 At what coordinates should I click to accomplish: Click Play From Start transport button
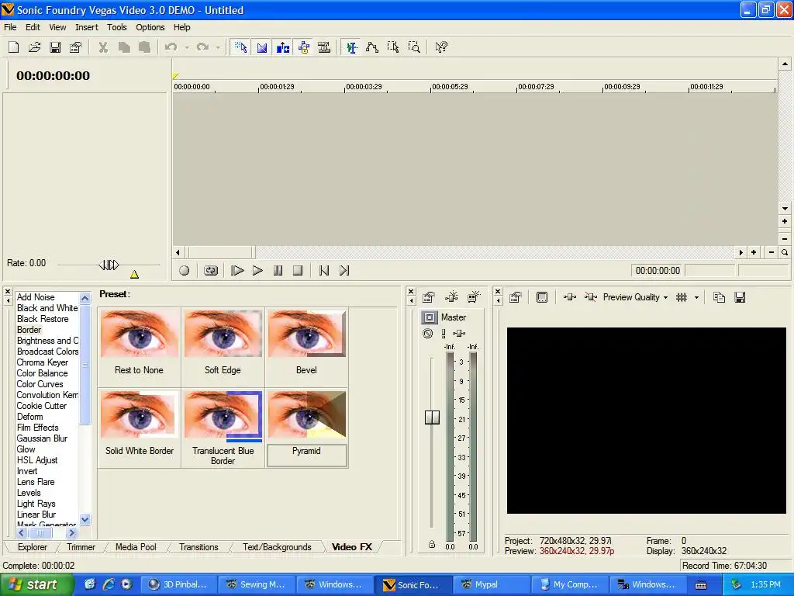tap(237, 271)
